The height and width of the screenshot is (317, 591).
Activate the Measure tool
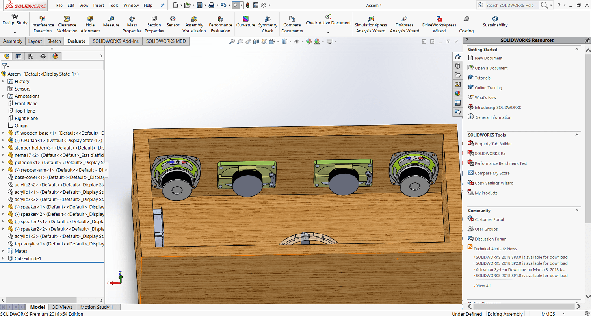coord(111,22)
